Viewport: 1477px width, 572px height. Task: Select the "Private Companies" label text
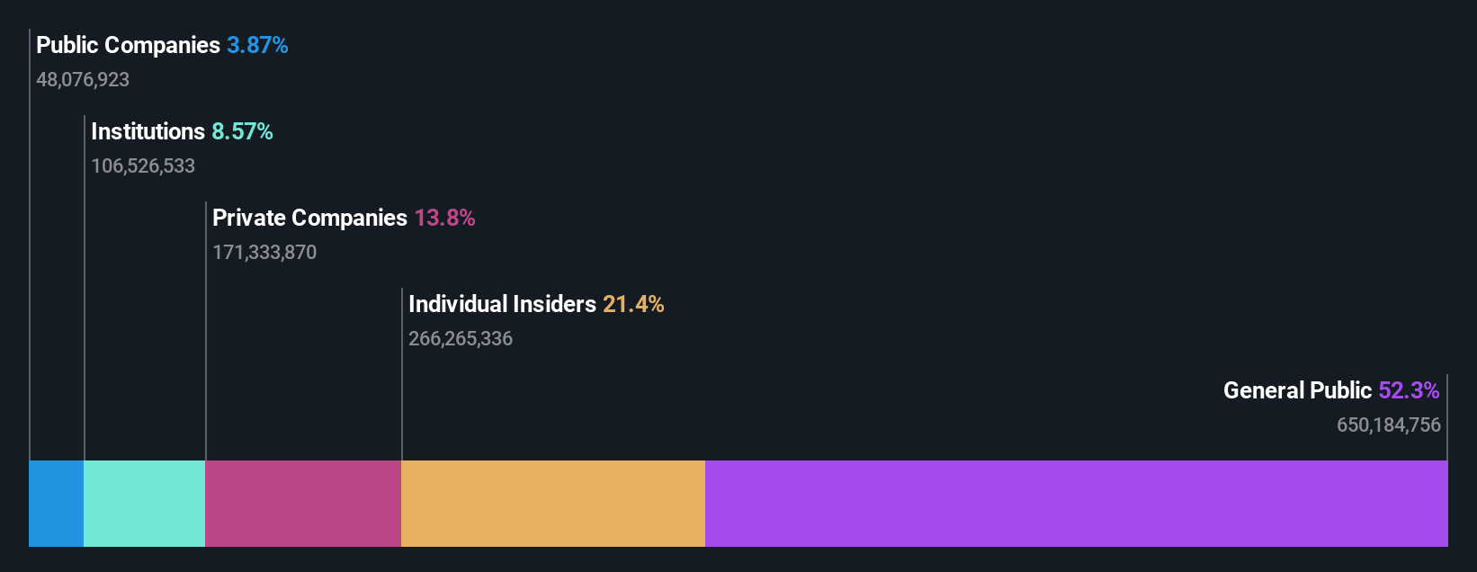pyautogui.click(x=309, y=218)
